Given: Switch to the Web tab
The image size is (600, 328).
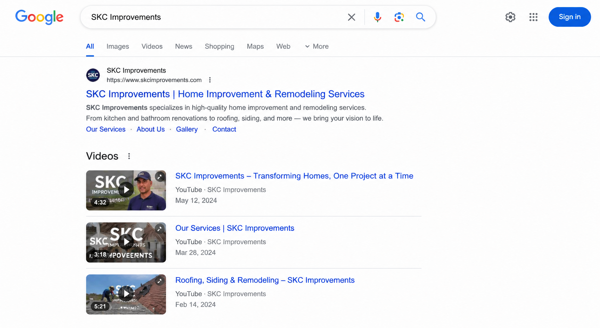Looking at the screenshot, I should tap(283, 46).
